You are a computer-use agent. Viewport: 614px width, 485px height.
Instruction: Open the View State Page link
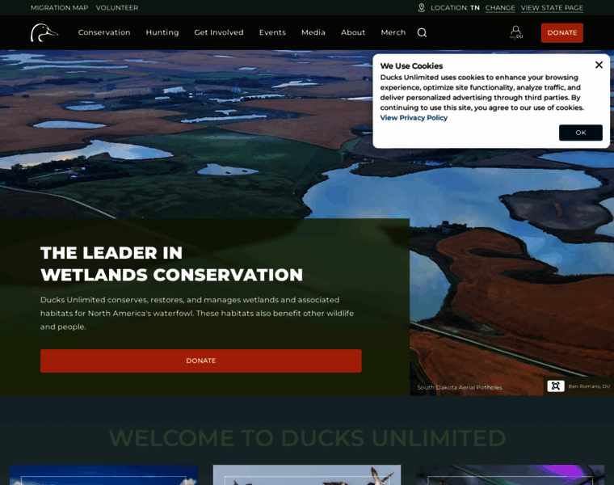552,7
